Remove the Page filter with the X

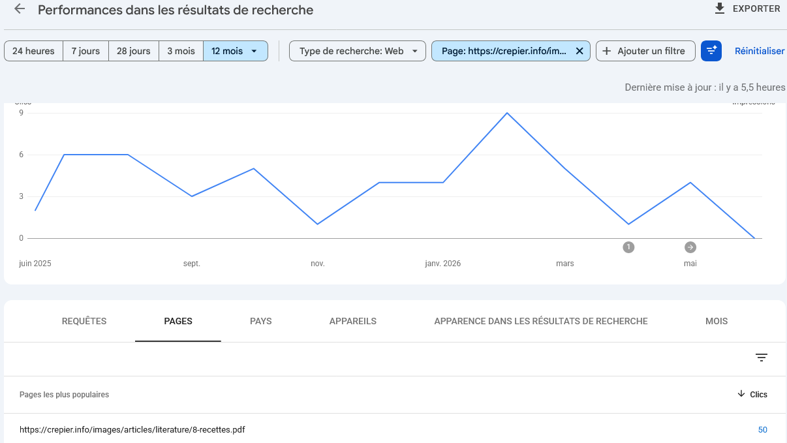pyautogui.click(x=579, y=51)
